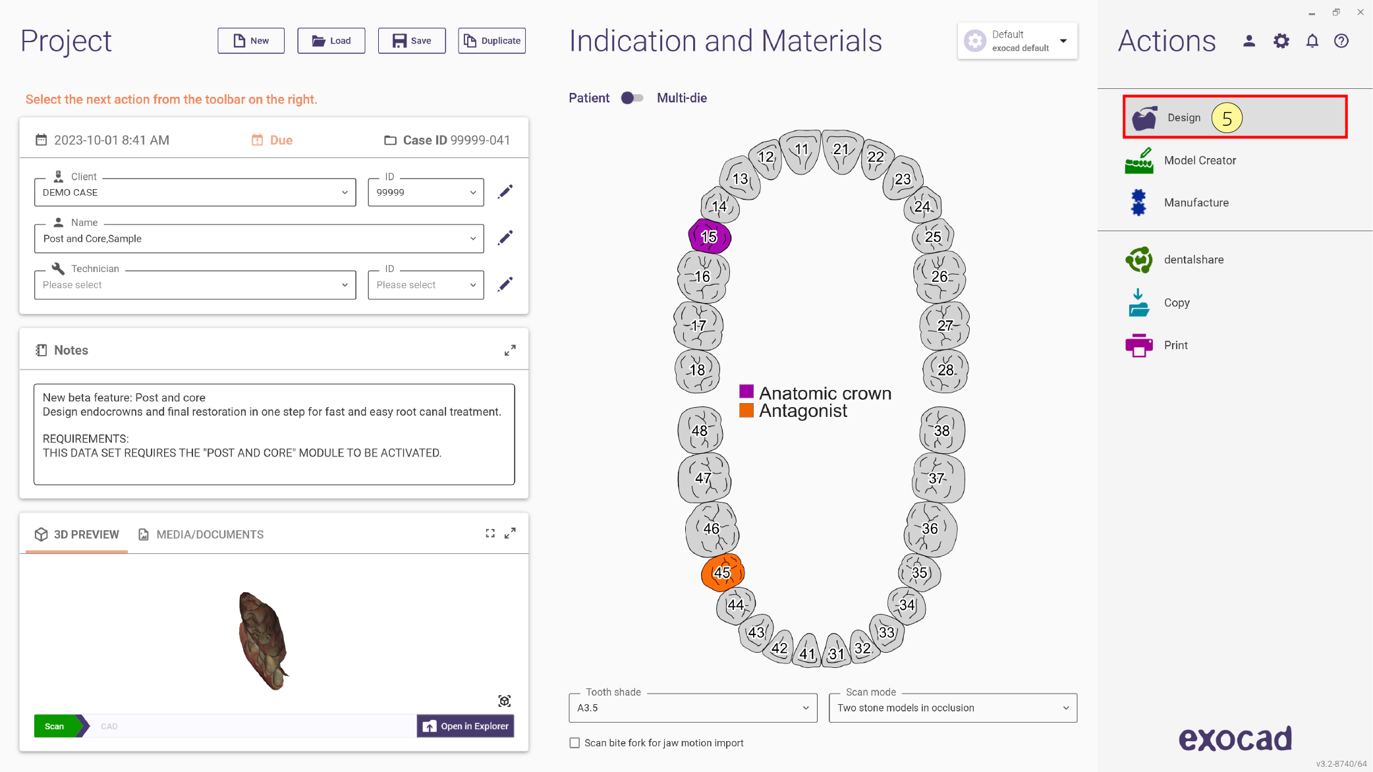This screenshot has height=772, width=1373.
Task: Select tooth 13 in the dental chart
Action: pos(741,179)
